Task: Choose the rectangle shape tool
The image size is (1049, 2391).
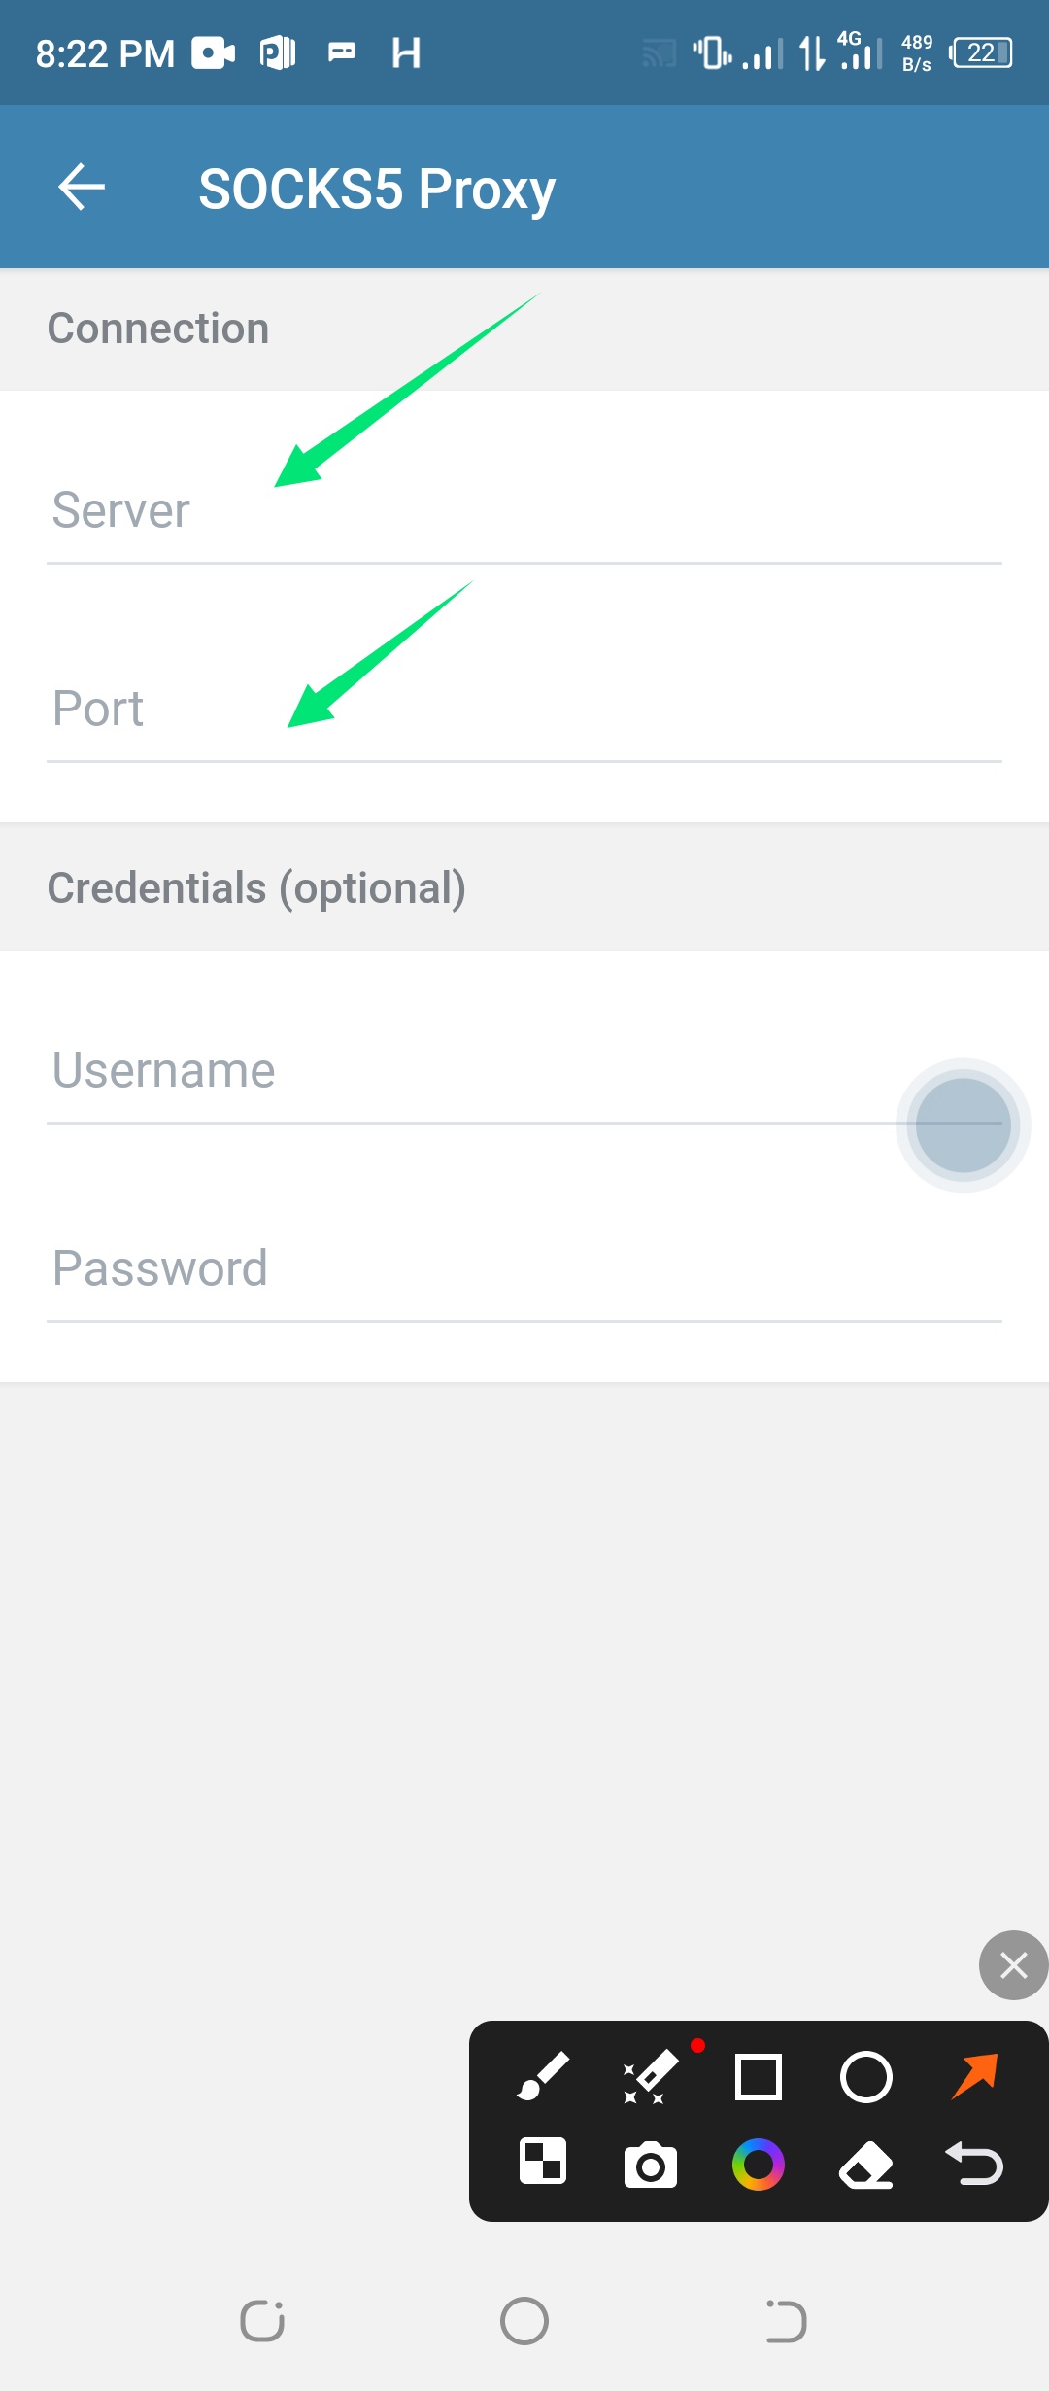Action: pyautogui.click(x=759, y=2077)
